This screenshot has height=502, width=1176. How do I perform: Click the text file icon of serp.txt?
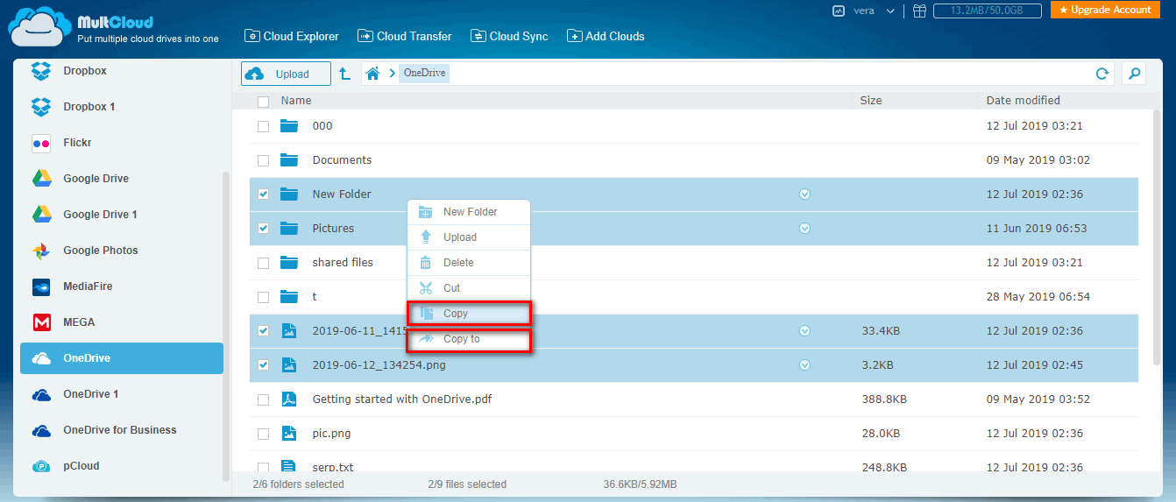pyautogui.click(x=289, y=466)
